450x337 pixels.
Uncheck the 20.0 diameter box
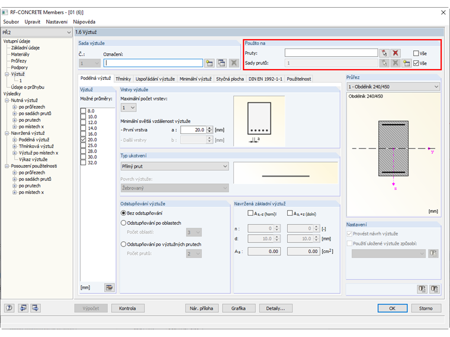(x=83, y=140)
